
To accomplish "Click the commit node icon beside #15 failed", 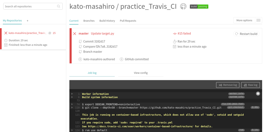I will pyautogui.click(x=175, y=34).
